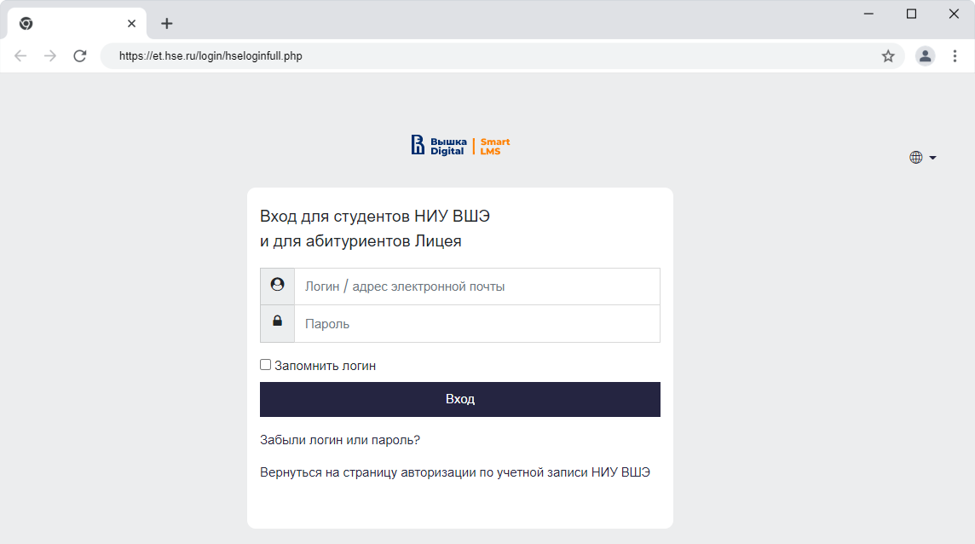Reload the login page
The image size is (975, 544).
(x=80, y=56)
